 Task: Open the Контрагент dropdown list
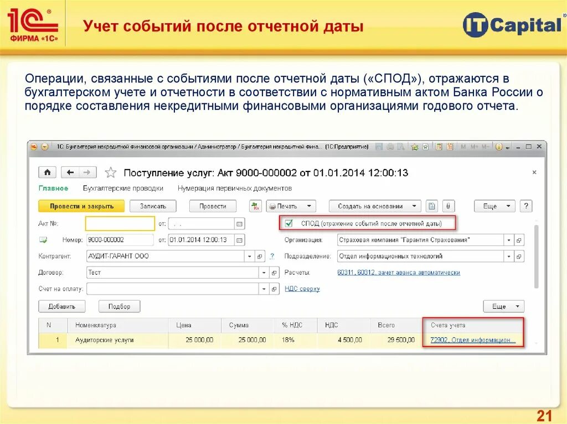[250, 257]
